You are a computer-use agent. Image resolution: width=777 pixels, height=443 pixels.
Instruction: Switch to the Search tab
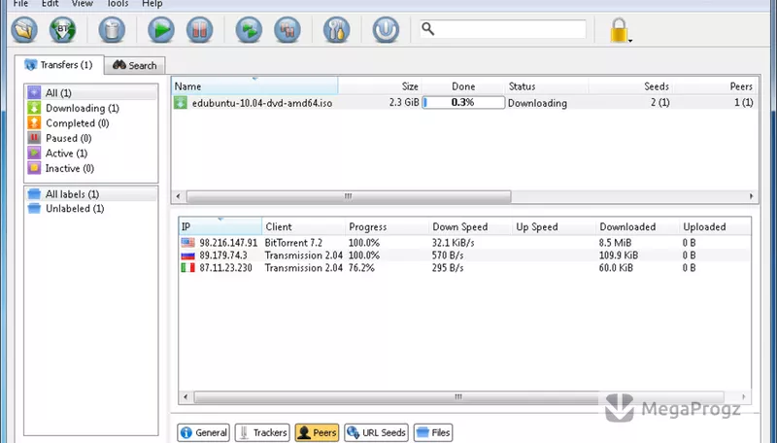[135, 65]
